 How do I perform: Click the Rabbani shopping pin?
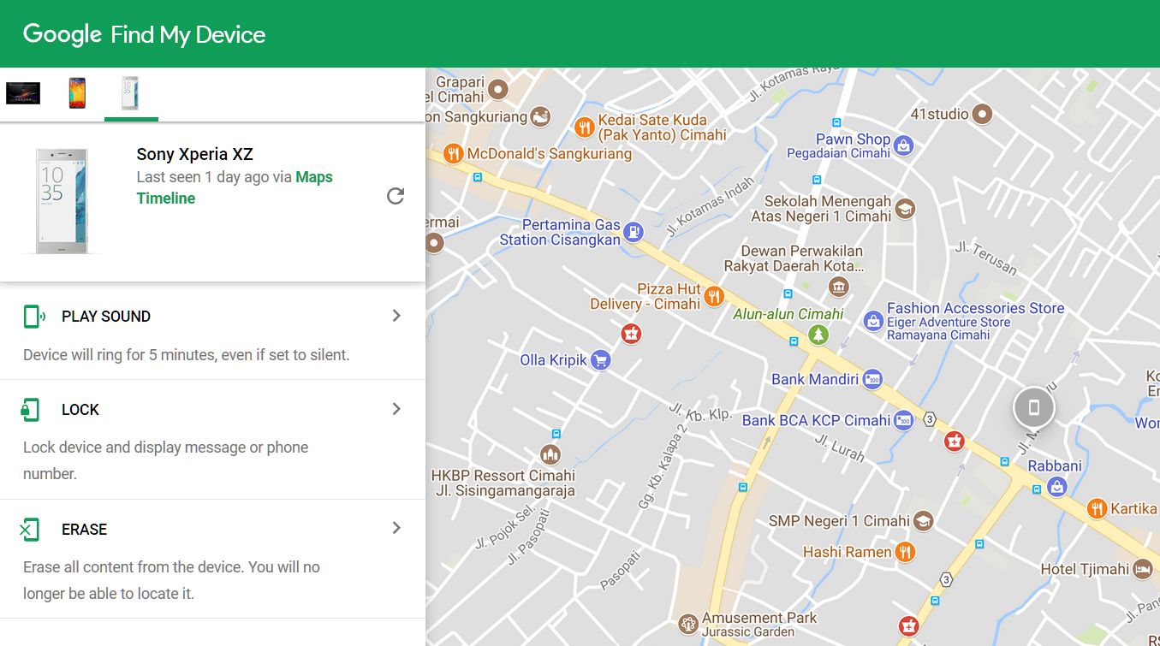coord(1056,487)
